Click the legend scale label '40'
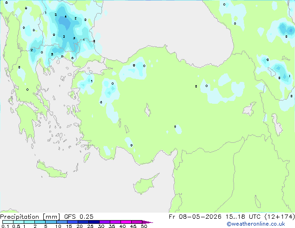 [x=122, y=226]
